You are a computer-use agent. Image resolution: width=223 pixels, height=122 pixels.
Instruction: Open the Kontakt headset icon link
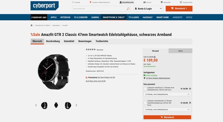(x=73, y=2)
